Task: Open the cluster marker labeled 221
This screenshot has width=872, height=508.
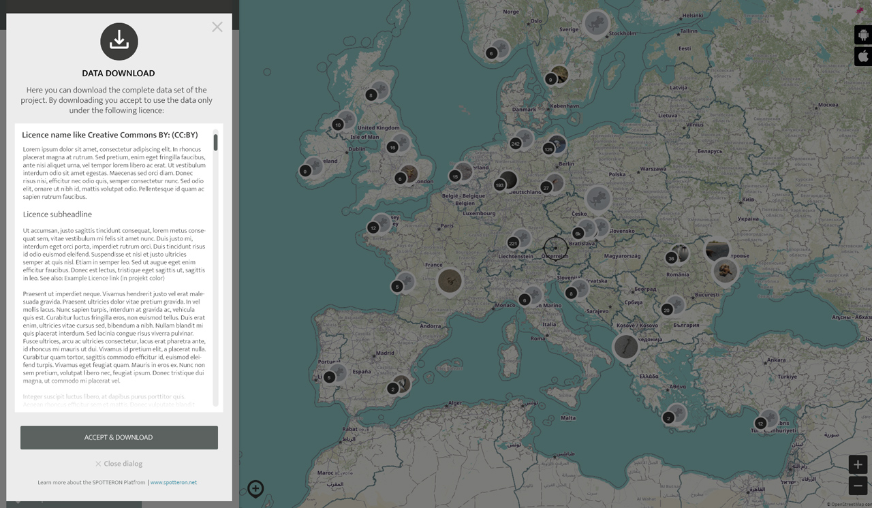Action: point(514,243)
